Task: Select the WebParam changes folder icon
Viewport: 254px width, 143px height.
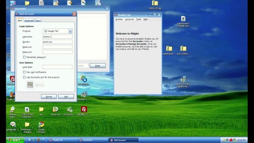Action: coord(27,127)
